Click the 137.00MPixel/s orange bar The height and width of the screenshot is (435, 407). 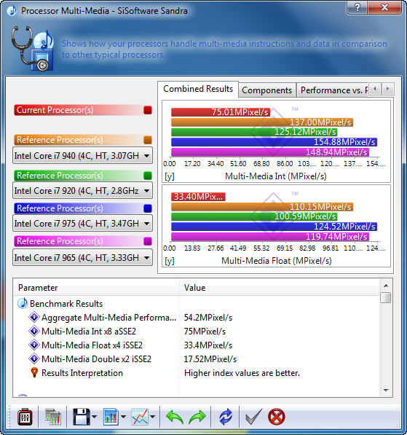[x=262, y=122]
